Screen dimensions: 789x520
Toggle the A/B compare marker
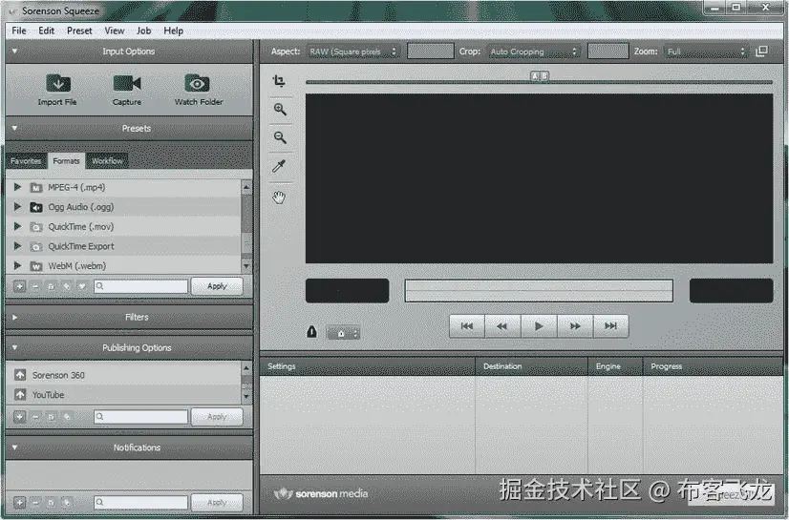tap(540, 76)
